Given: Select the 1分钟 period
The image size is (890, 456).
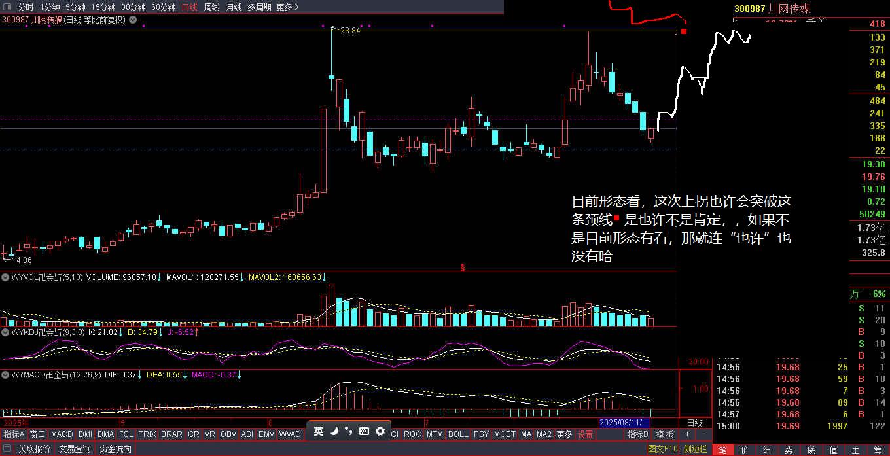Looking at the screenshot, I should tap(50, 7).
